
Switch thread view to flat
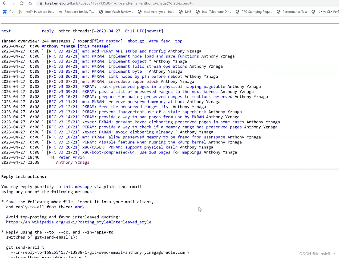tap(99, 41)
